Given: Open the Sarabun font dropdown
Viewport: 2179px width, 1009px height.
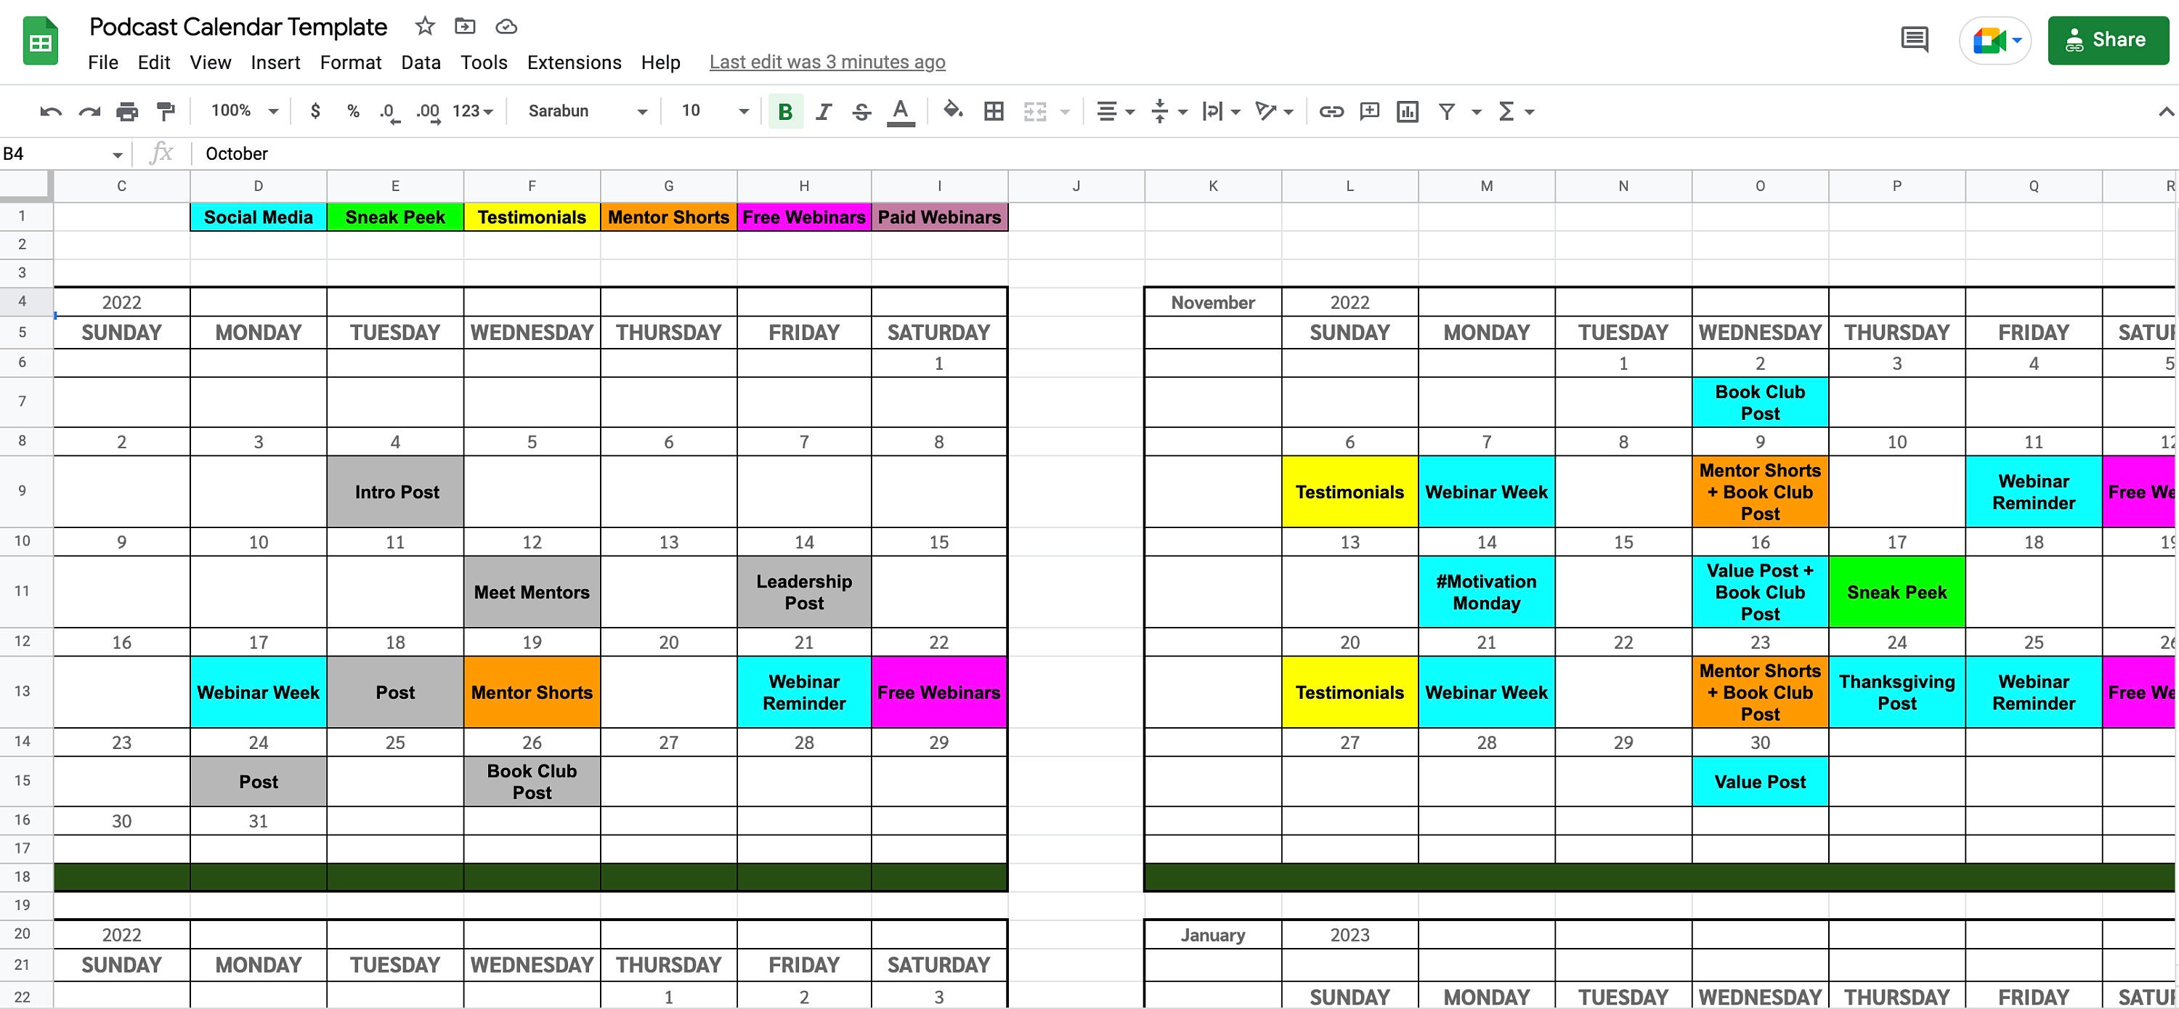Looking at the screenshot, I should (587, 111).
